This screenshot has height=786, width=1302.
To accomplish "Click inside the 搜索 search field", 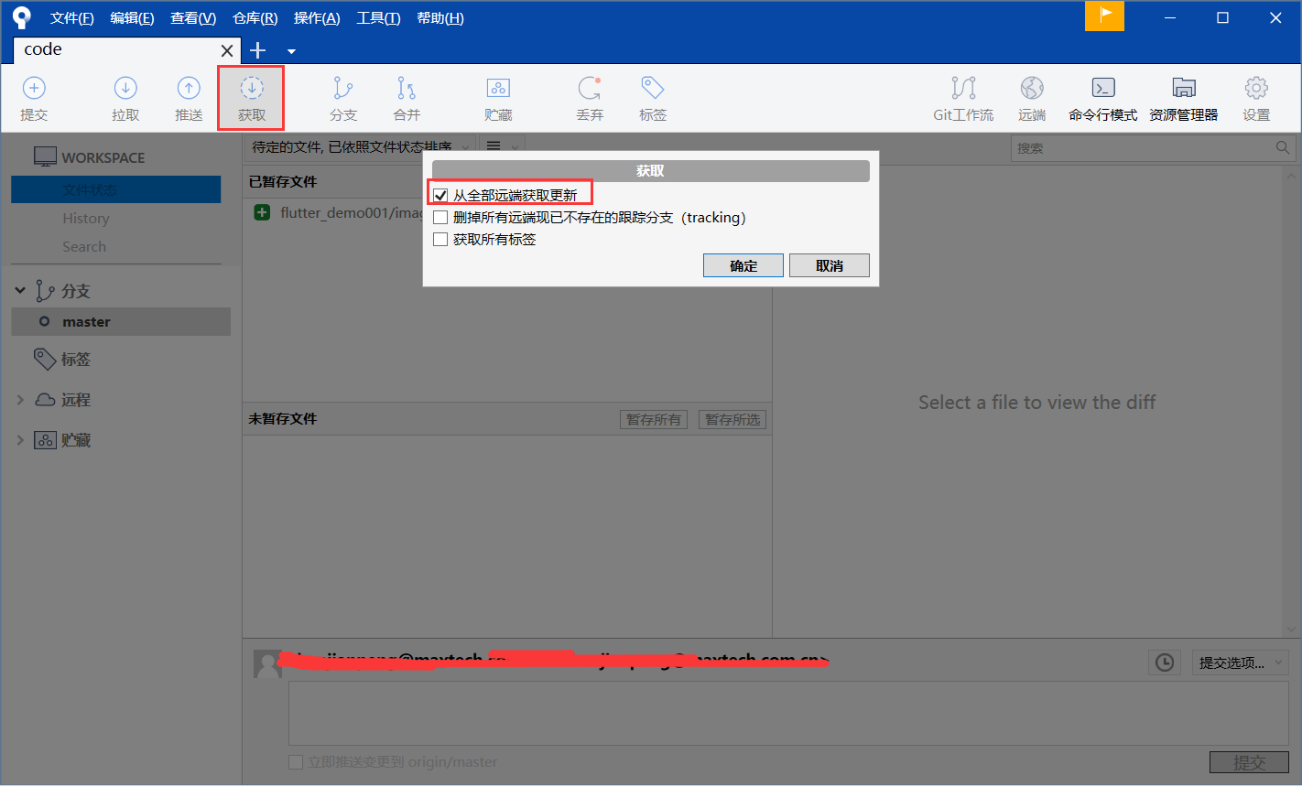I will pos(1149,147).
